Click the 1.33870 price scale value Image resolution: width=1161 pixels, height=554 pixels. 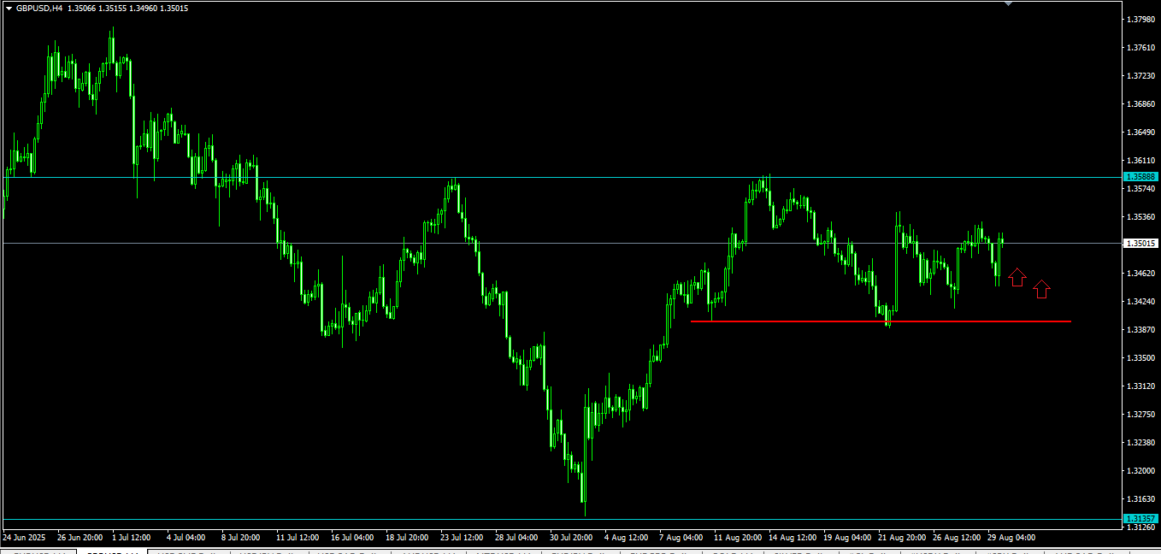click(x=1142, y=330)
